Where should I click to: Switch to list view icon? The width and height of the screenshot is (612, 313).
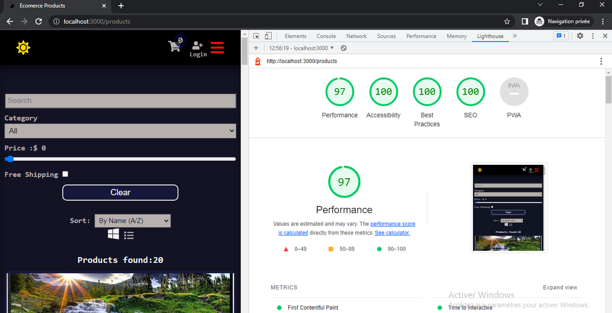tap(129, 235)
